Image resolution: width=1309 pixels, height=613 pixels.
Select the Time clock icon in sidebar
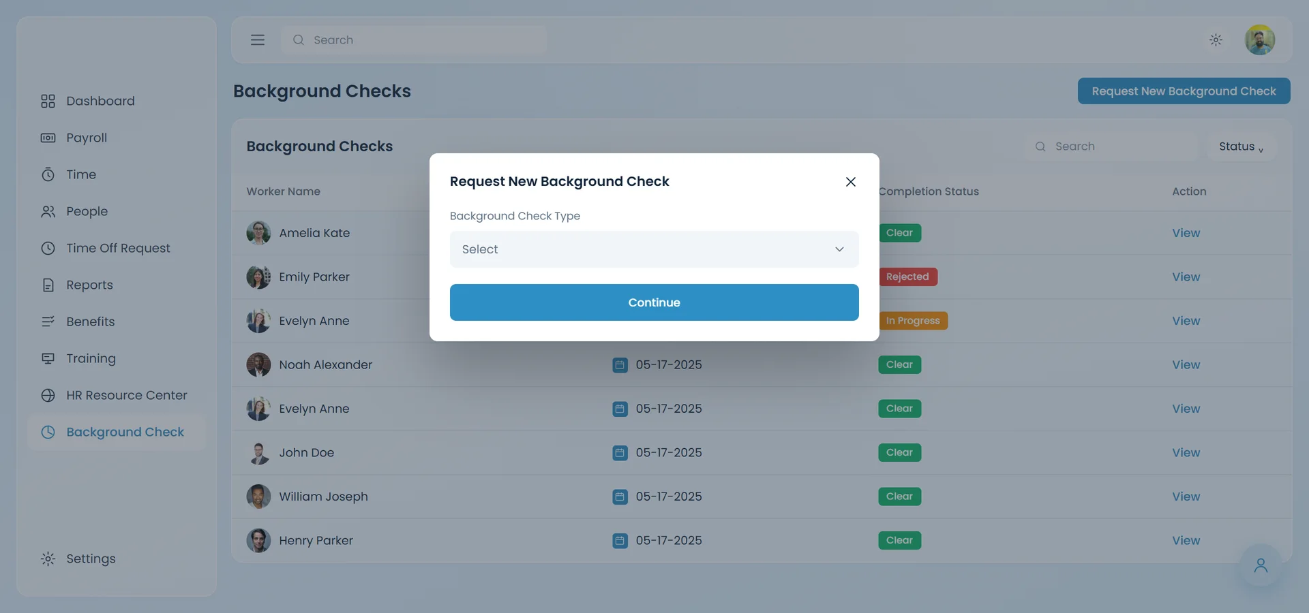pyautogui.click(x=48, y=174)
